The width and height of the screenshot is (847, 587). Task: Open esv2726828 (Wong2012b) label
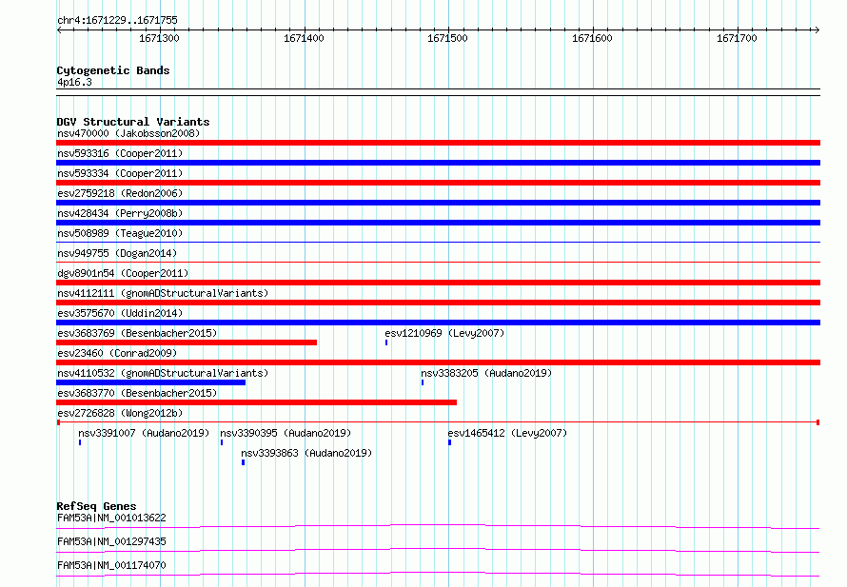(120, 413)
